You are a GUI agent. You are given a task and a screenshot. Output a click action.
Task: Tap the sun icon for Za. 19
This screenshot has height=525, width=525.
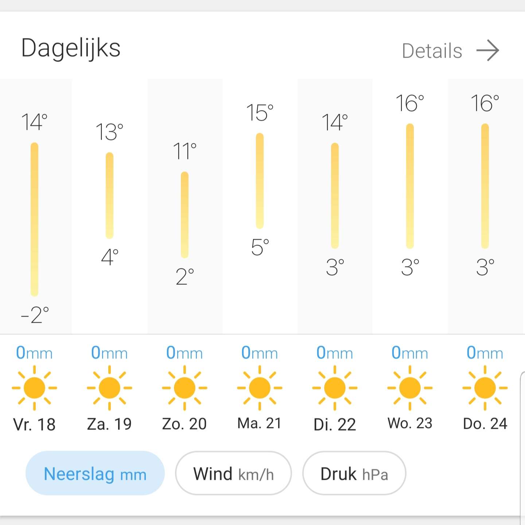[x=109, y=388]
